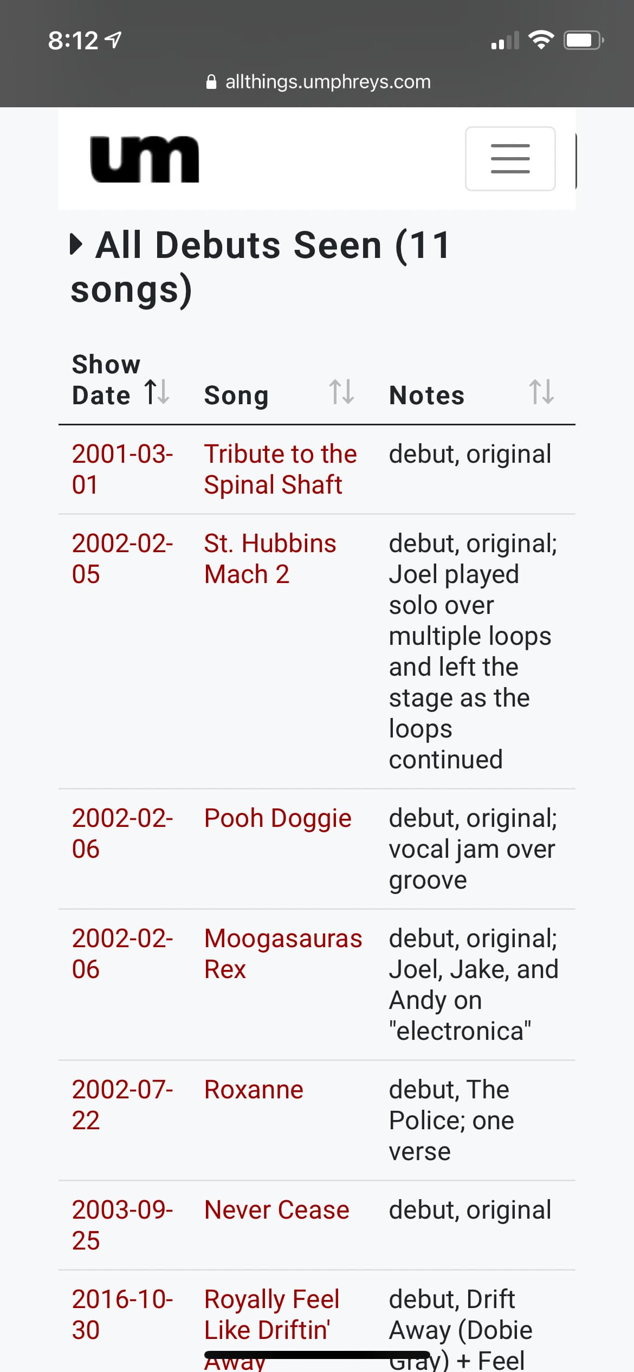Open the St. Hubbins Mach 2 link

pyautogui.click(x=270, y=558)
